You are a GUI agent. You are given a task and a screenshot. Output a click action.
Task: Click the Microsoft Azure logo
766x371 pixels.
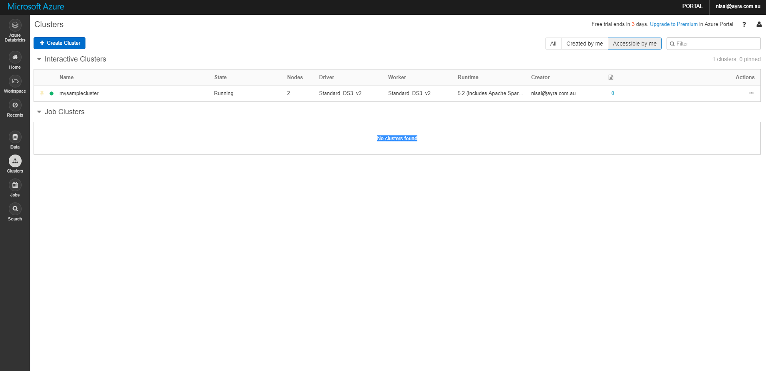[36, 7]
